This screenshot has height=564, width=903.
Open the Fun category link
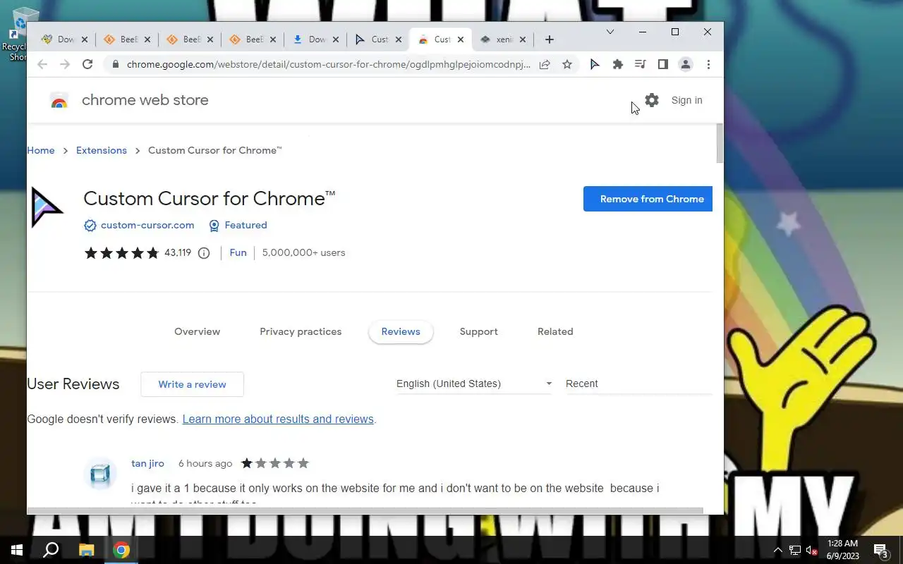(x=238, y=252)
